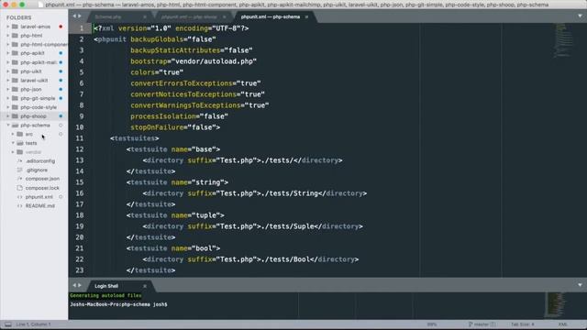Click the Login Shell terminal prompt line

(118, 304)
